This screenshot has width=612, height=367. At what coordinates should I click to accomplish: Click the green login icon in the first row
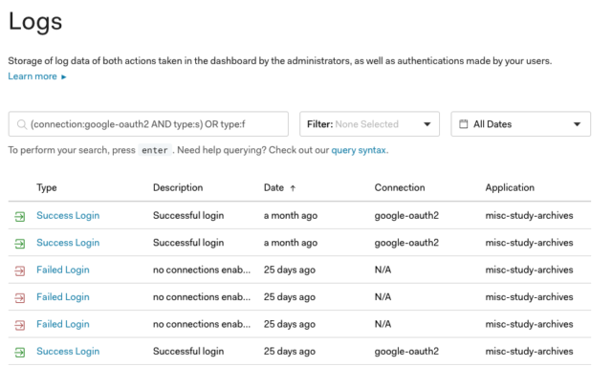tap(20, 216)
